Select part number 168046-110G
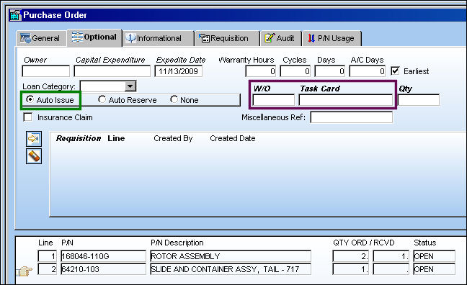 103,256
